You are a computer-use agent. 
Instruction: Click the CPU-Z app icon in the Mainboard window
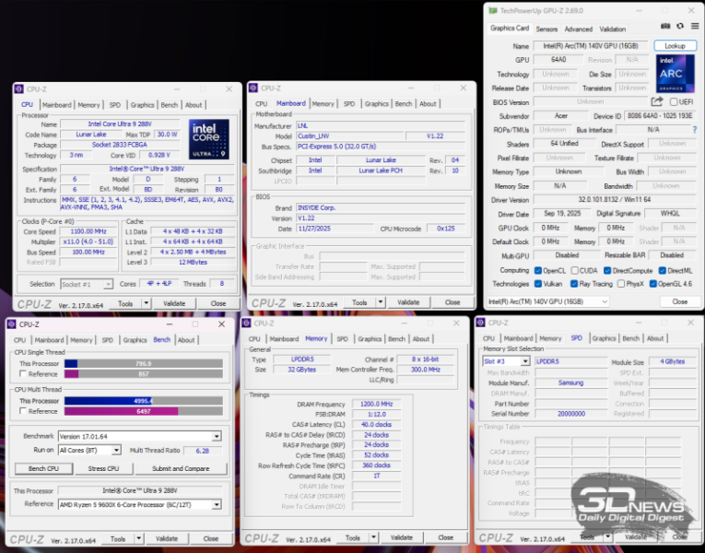253,88
